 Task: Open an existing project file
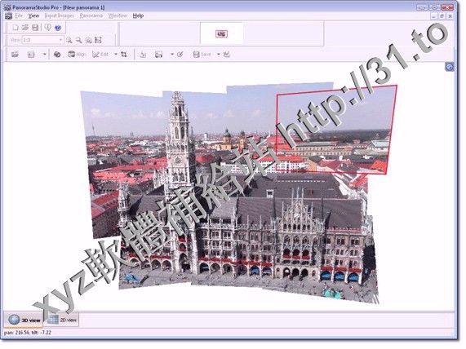[25, 28]
